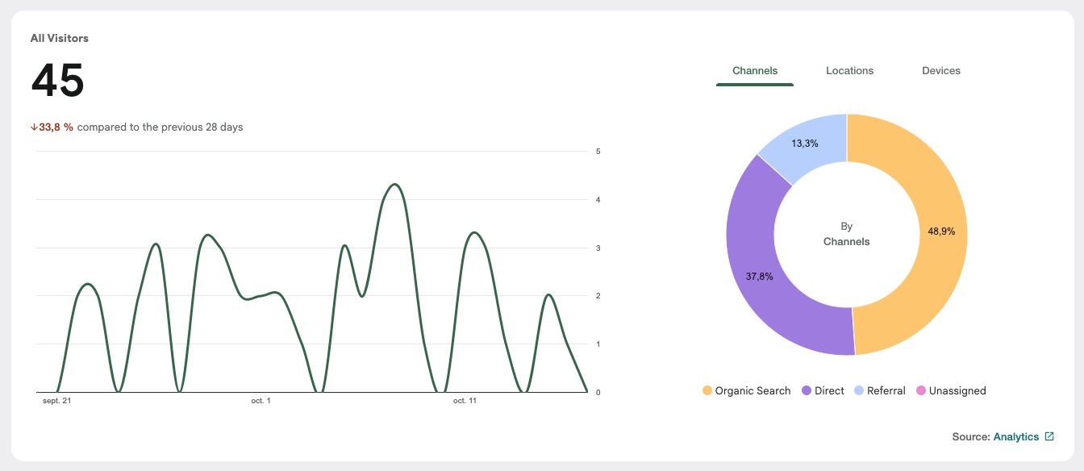Switch to the Locations tab
Image resolution: width=1084 pixels, height=471 pixels.
pyautogui.click(x=849, y=70)
